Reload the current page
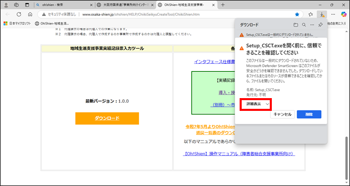Viewport: 350px width, 186px height. tap(19, 14)
